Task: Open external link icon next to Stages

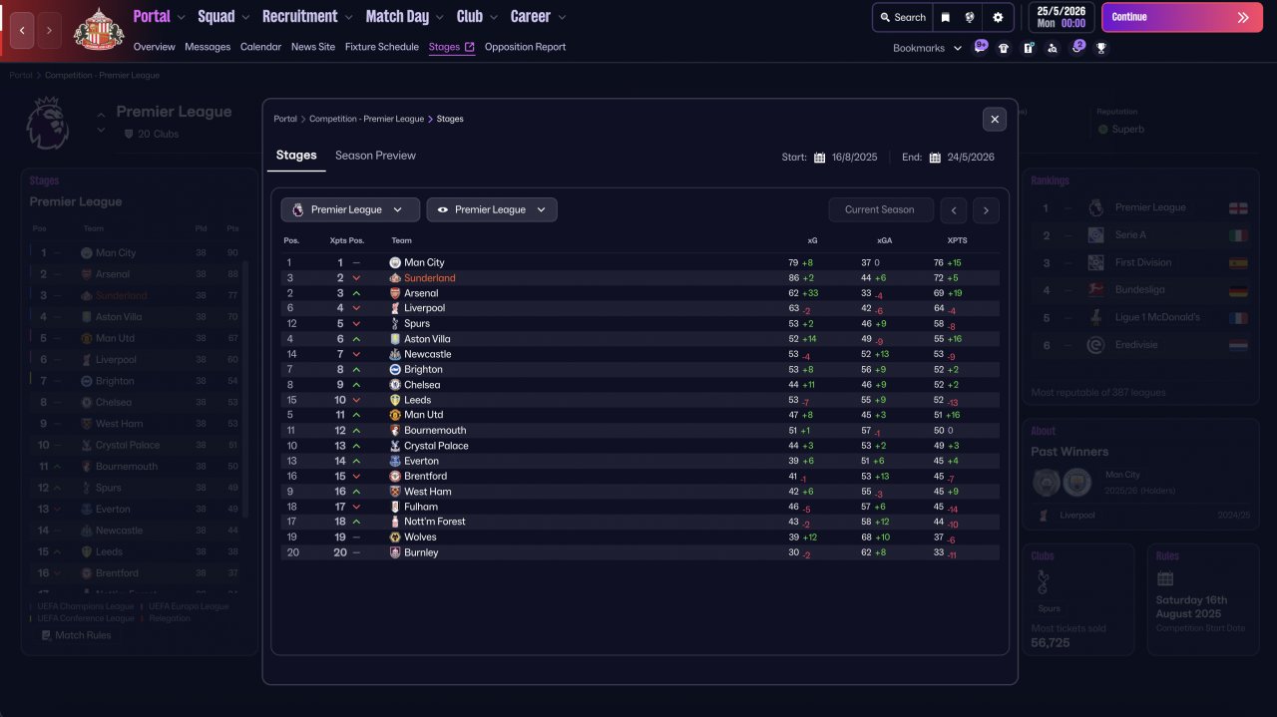Action: pos(470,47)
